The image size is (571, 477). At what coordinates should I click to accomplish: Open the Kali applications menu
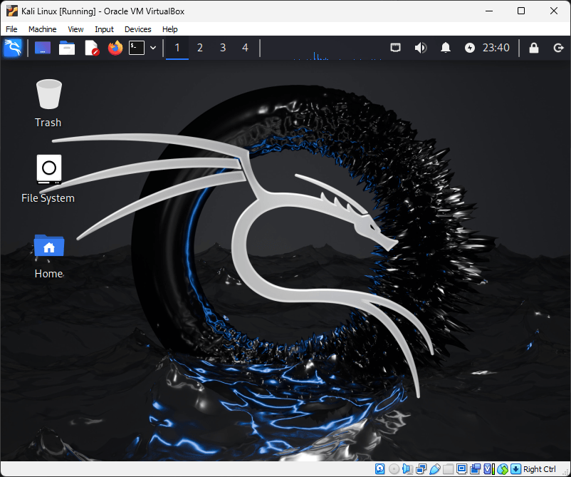13,48
